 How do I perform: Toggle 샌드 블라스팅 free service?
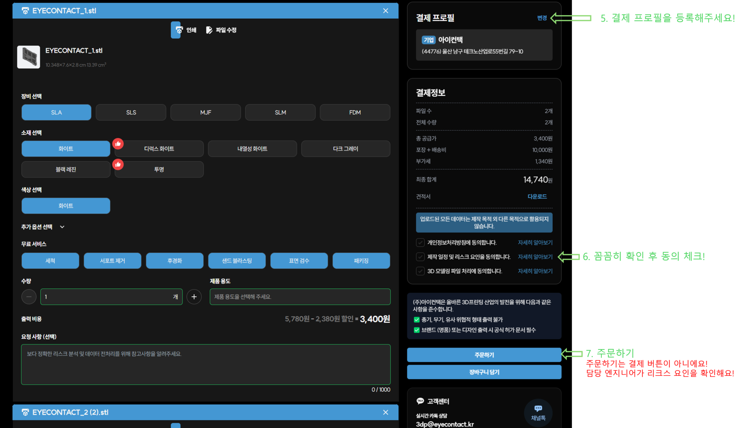[237, 261]
